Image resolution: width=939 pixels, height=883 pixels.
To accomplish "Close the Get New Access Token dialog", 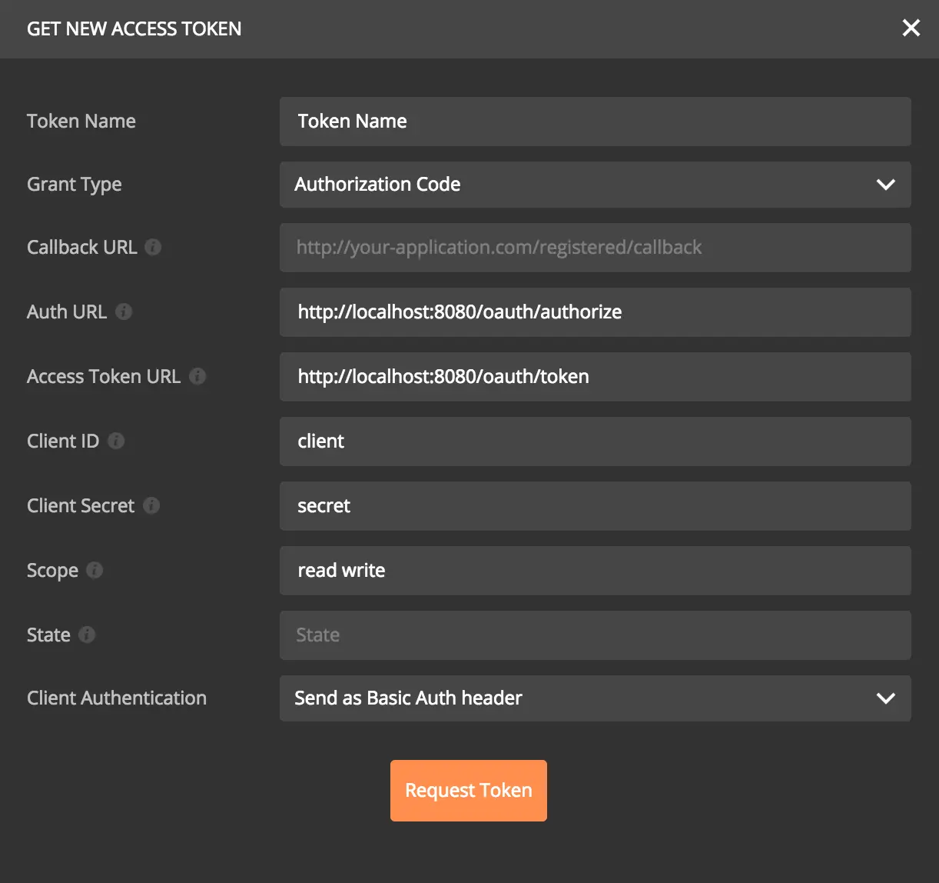I will click(x=911, y=28).
